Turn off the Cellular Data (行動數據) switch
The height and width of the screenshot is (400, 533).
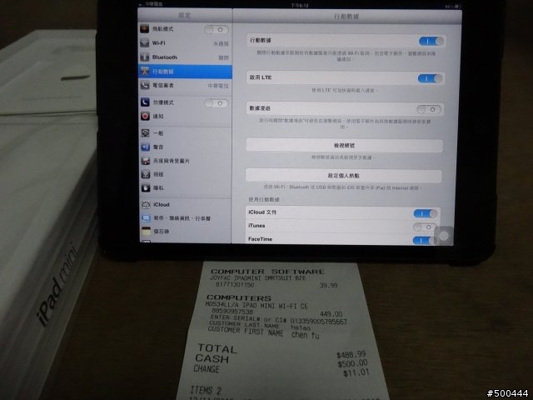coord(431,41)
